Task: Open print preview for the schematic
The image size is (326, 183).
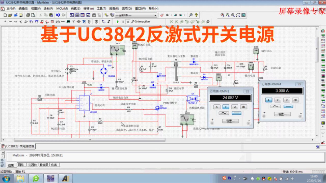Action: [x=33, y=15]
